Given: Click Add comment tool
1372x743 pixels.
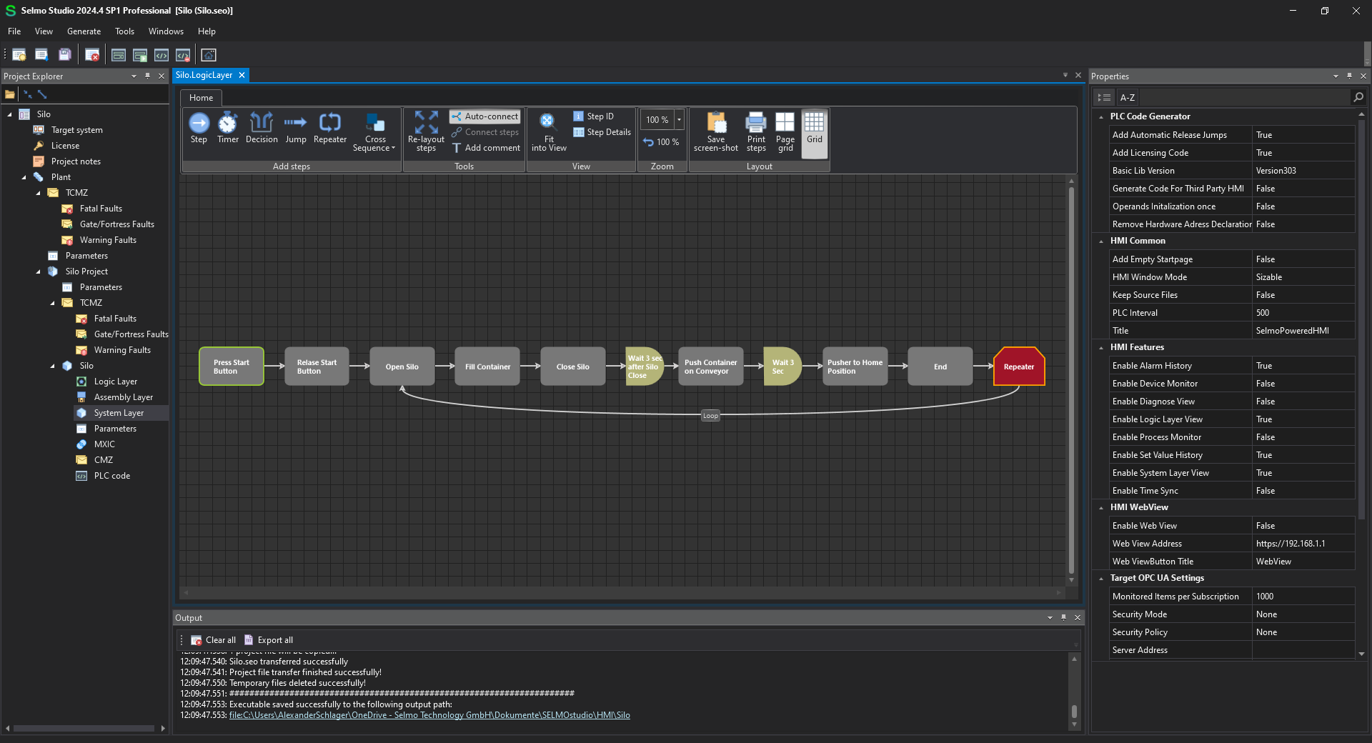Looking at the screenshot, I should click(486, 148).
